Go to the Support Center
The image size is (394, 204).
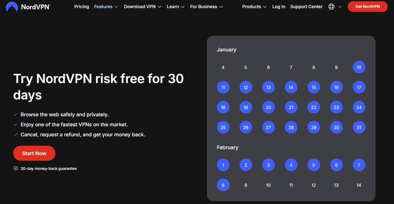pos(306,6)
